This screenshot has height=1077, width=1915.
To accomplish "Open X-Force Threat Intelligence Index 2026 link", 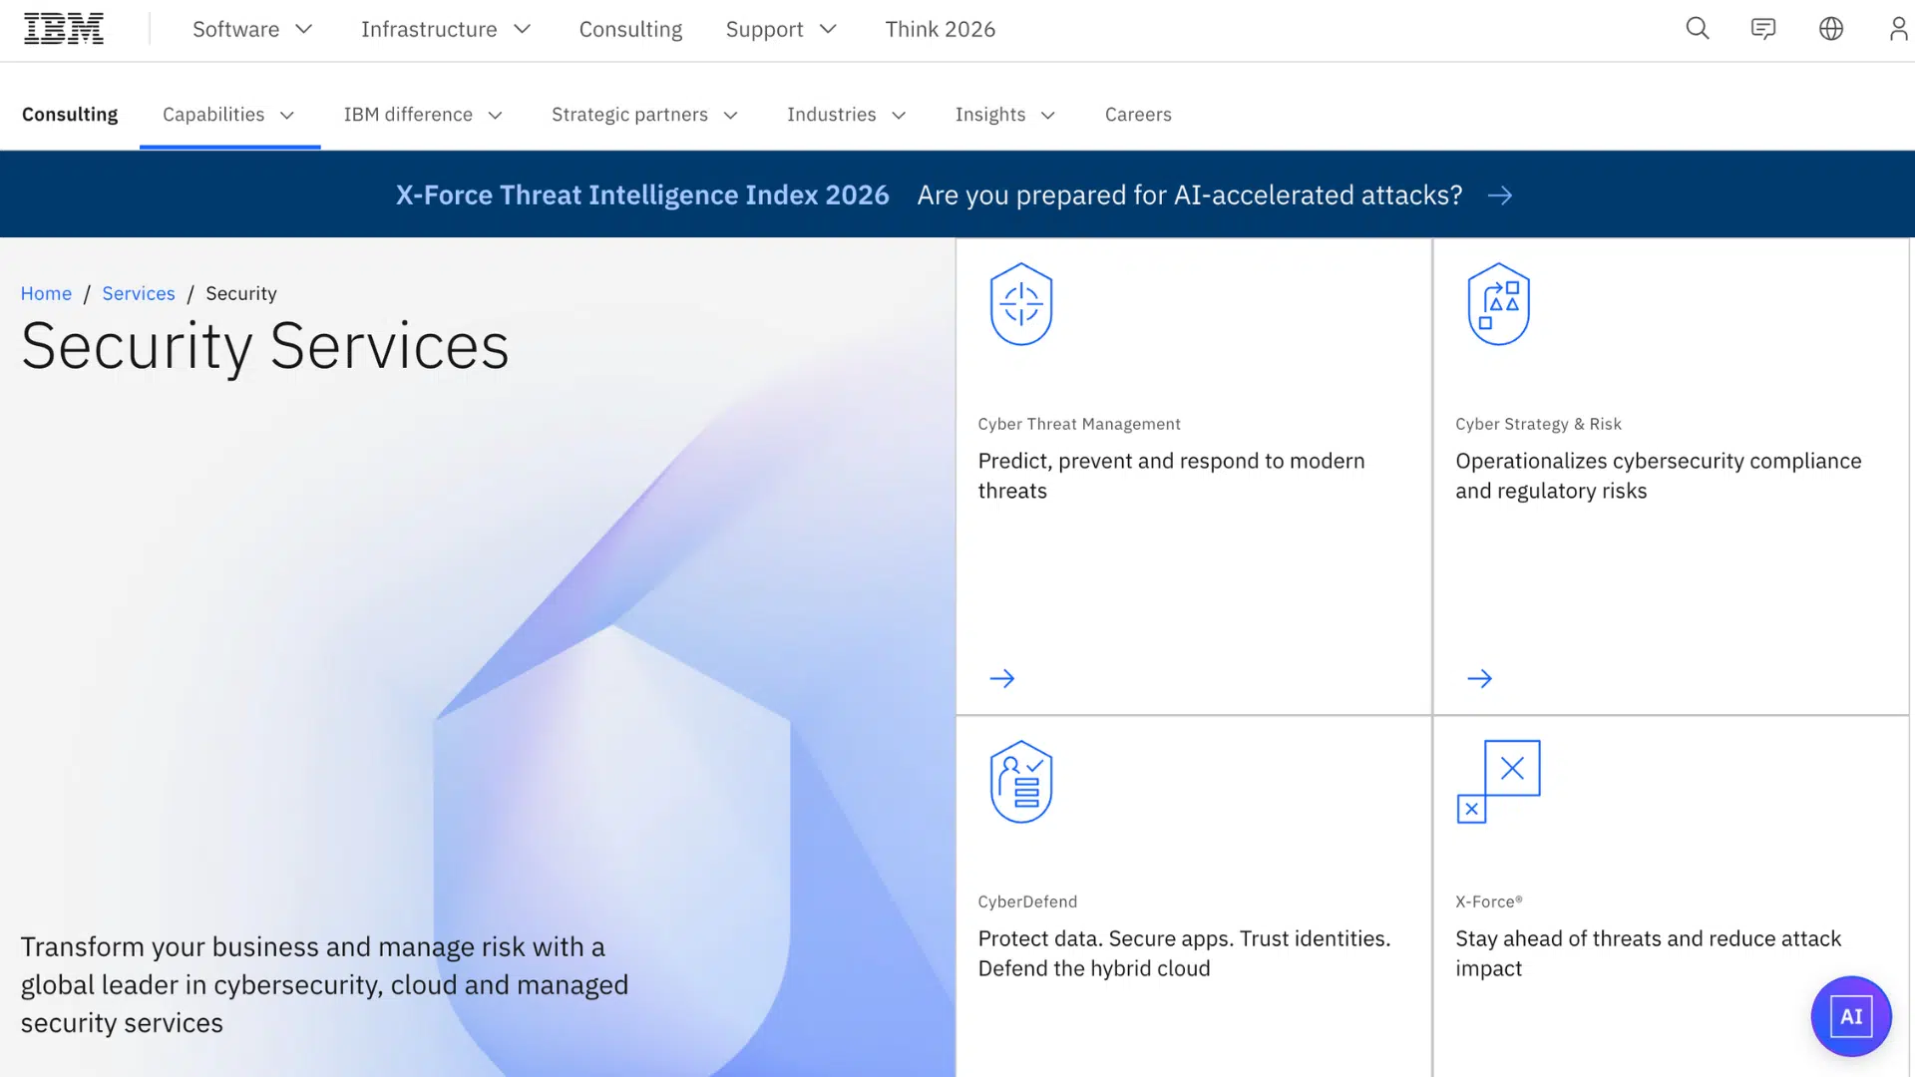I will pos(642,195).
